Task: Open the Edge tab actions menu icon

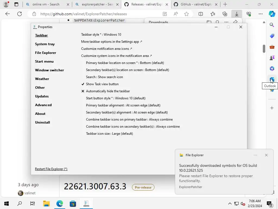Action: [x=16, y=4]
